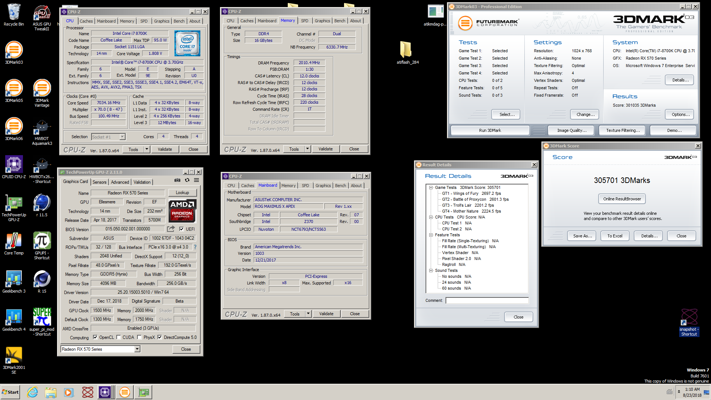Open SPD tab in CPU-Z Memory window
The image size is (711, 400).
point(305,21)
